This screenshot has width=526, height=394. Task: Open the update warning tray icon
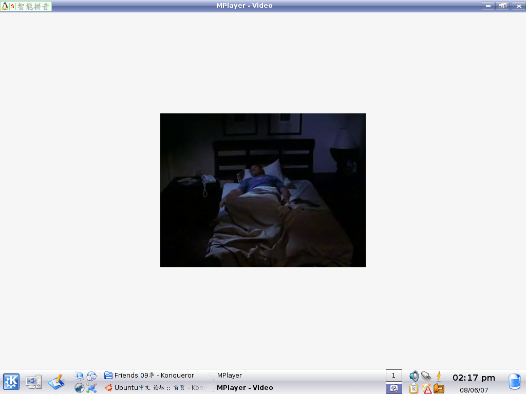(427, 388)
